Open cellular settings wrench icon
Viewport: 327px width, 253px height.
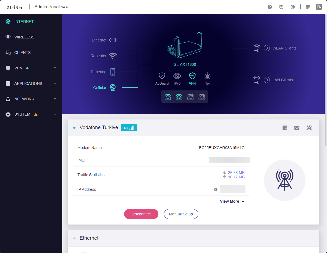(x=309, y=128)
